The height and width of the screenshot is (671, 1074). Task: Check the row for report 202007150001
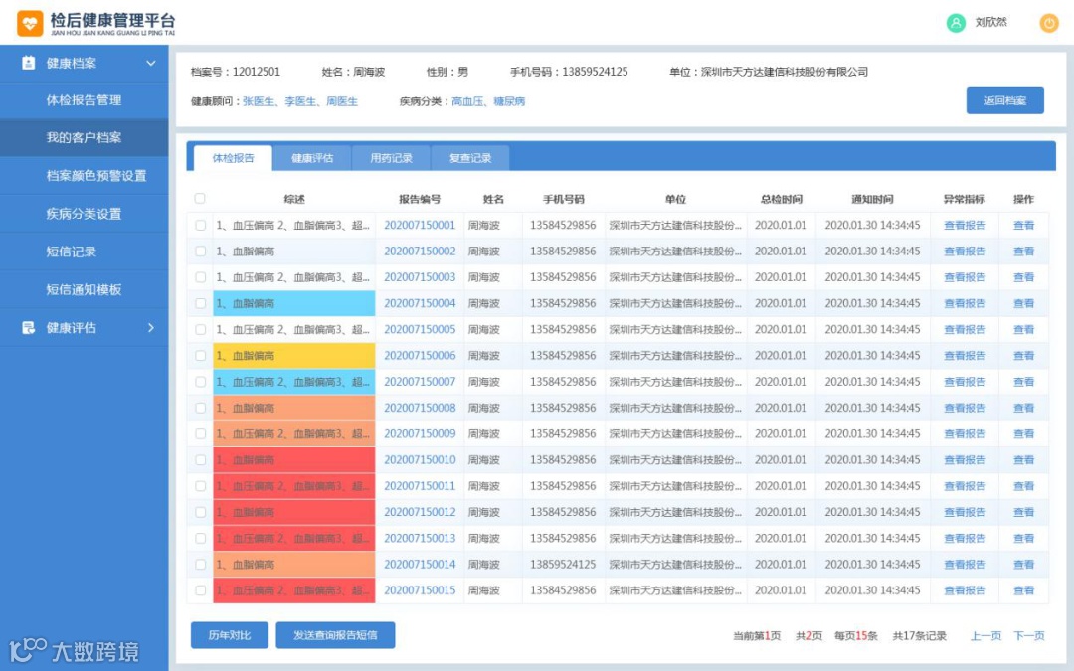200,226
